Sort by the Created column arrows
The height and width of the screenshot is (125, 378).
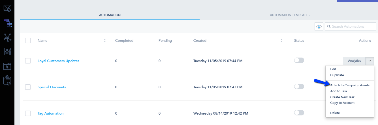[281, 41]
